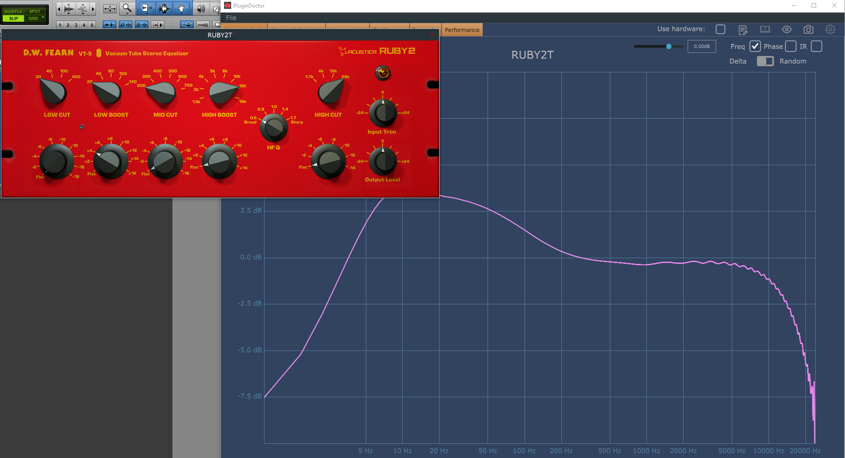Click the HIGH BOOST frequency selector knob
The width and height of the screenshot is (845, 458).
coord(223,92)
